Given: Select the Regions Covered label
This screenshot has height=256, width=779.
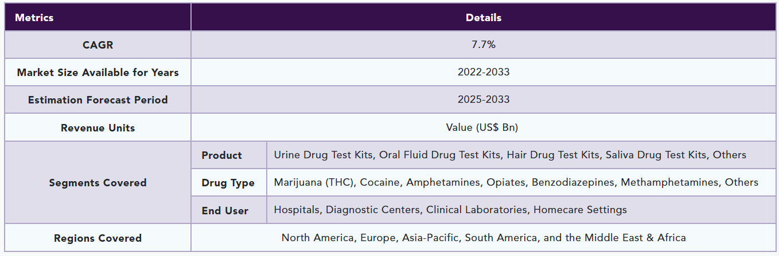Looking at the screenshot, I should point(98,238).
